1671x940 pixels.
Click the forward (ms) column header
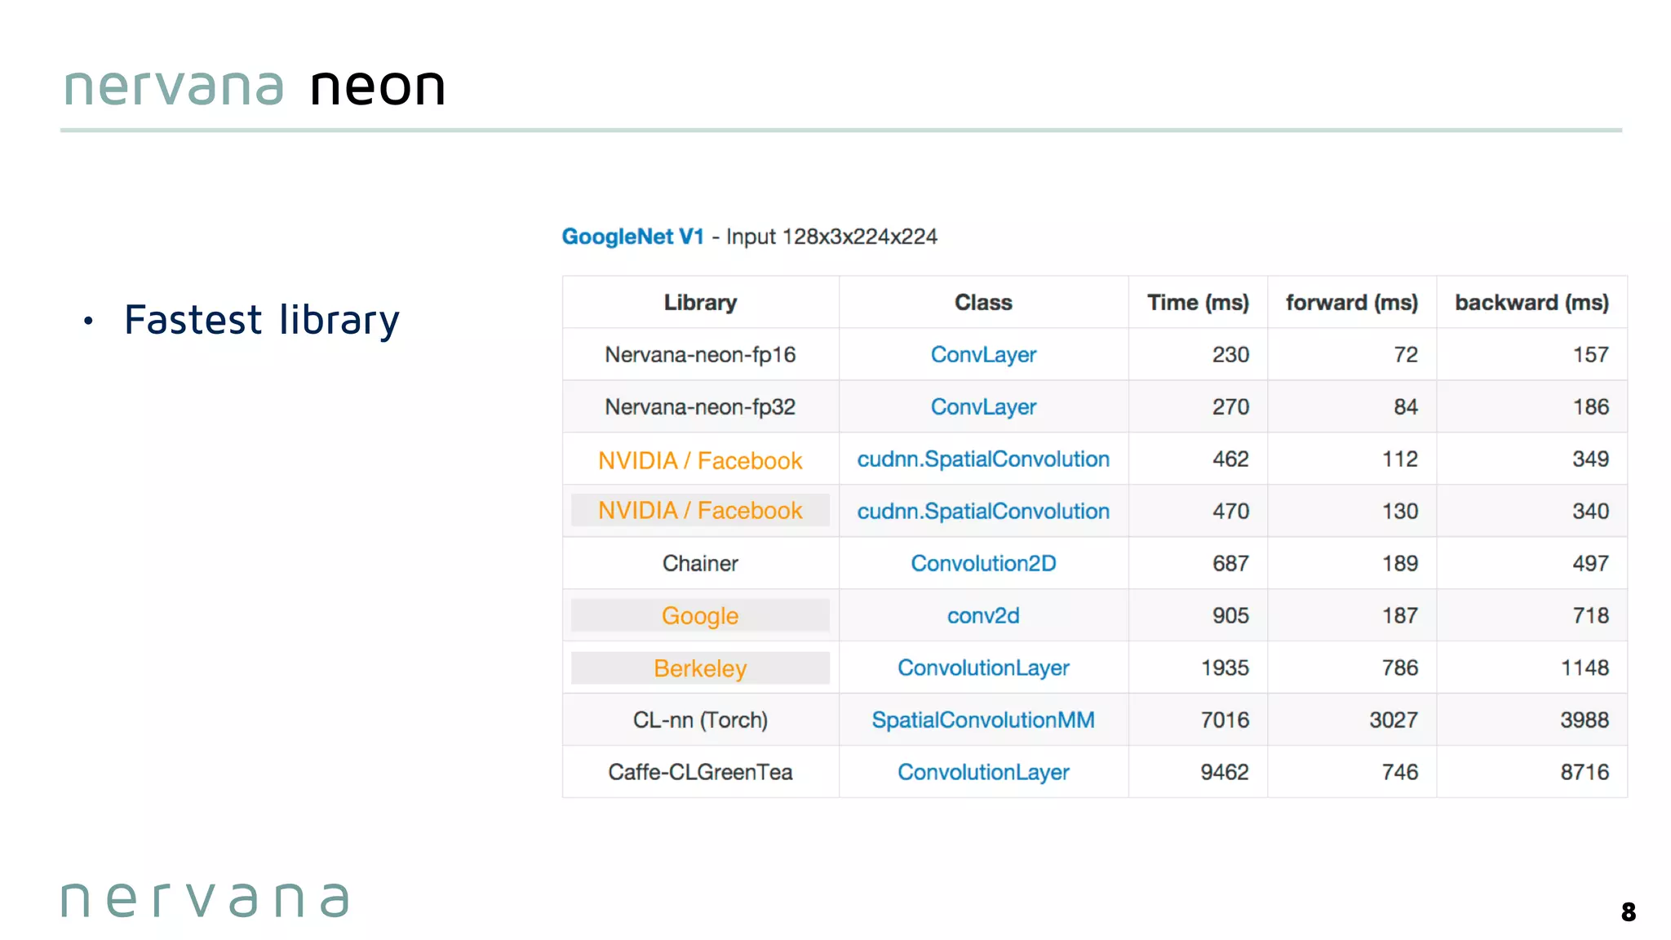pos(1352,303)
